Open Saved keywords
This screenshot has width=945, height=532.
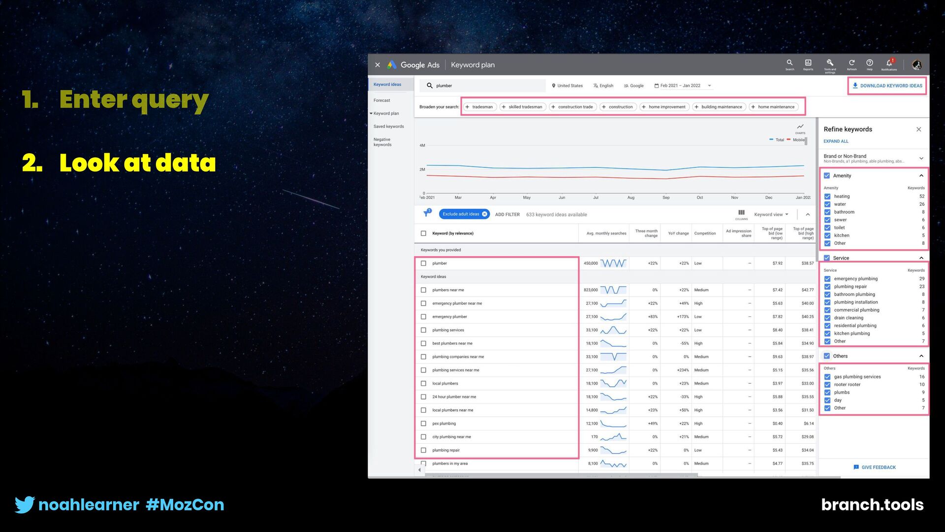389,127
